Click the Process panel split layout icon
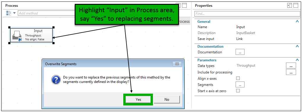 click(178, 6)
